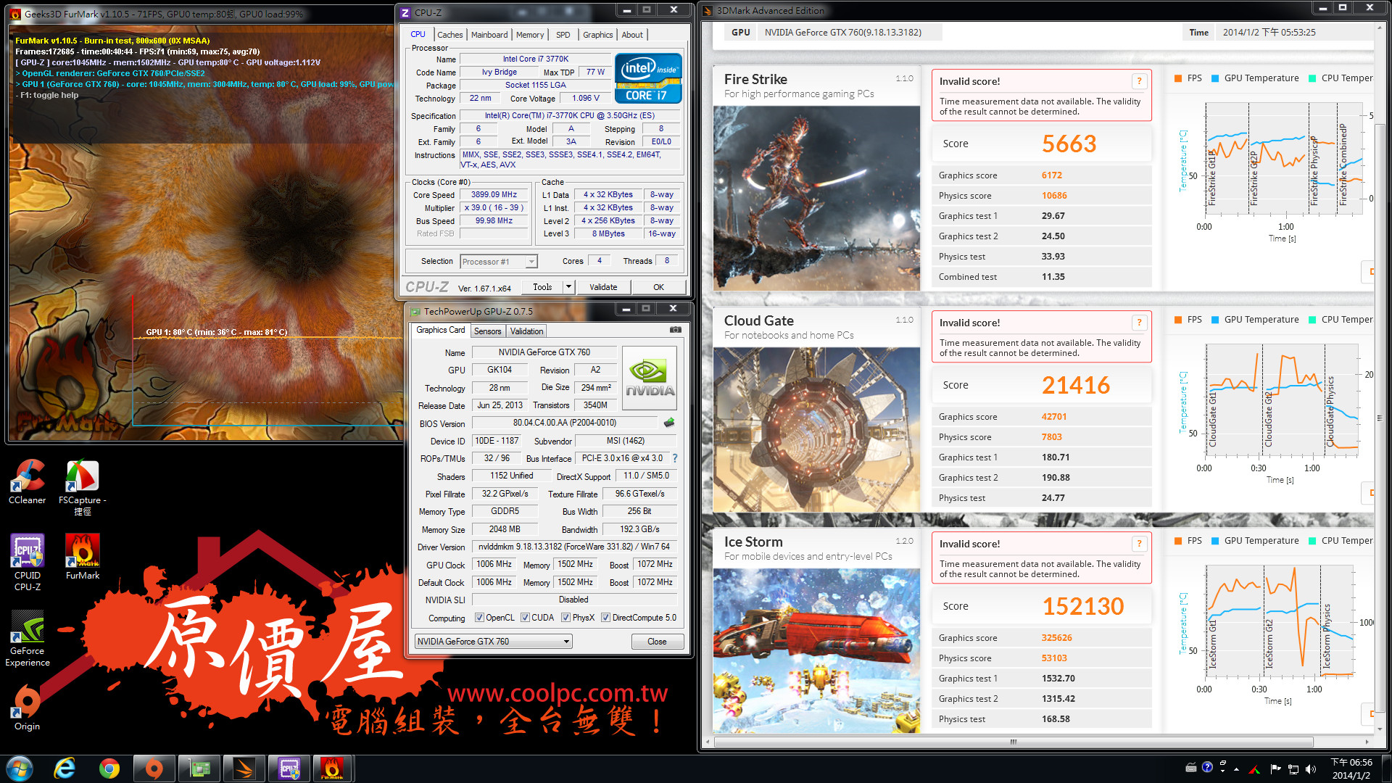Select the Graphics tab in CPU-Z

pyautogui.click(x=597, y=35)
